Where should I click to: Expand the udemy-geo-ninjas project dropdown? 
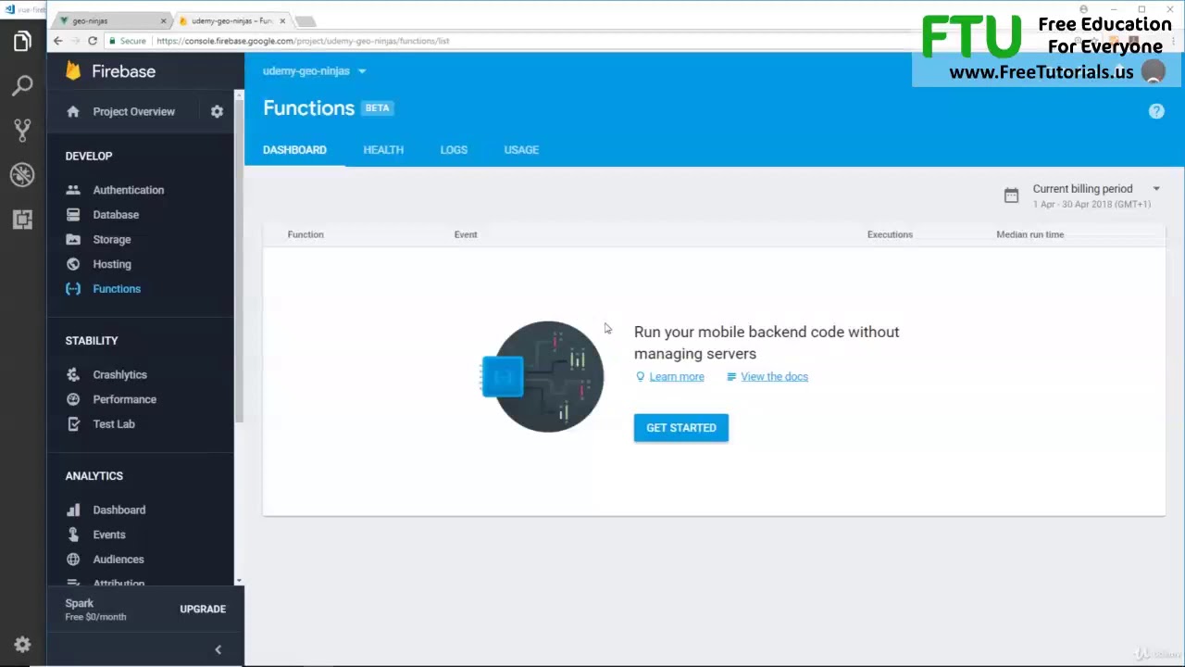(x=362, y=71)
